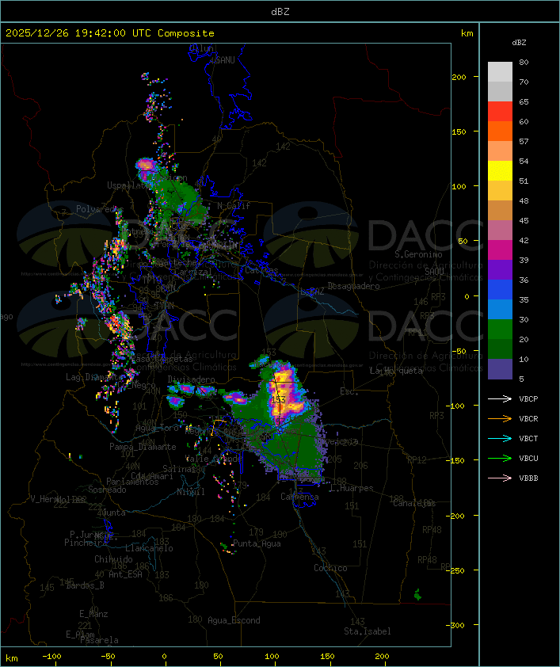Click the dBZ heading above color scale
This screenshot has width=560, height=667.
pos(519,43)
